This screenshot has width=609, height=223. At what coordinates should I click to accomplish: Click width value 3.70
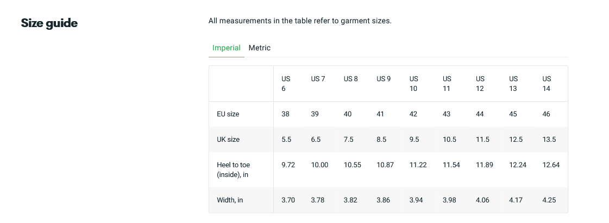[x=288, y=200]
